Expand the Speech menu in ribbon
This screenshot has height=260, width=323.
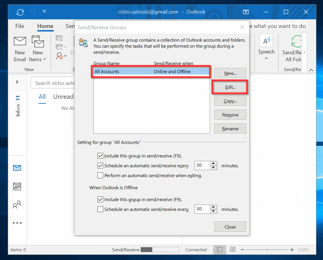point(266,47)
